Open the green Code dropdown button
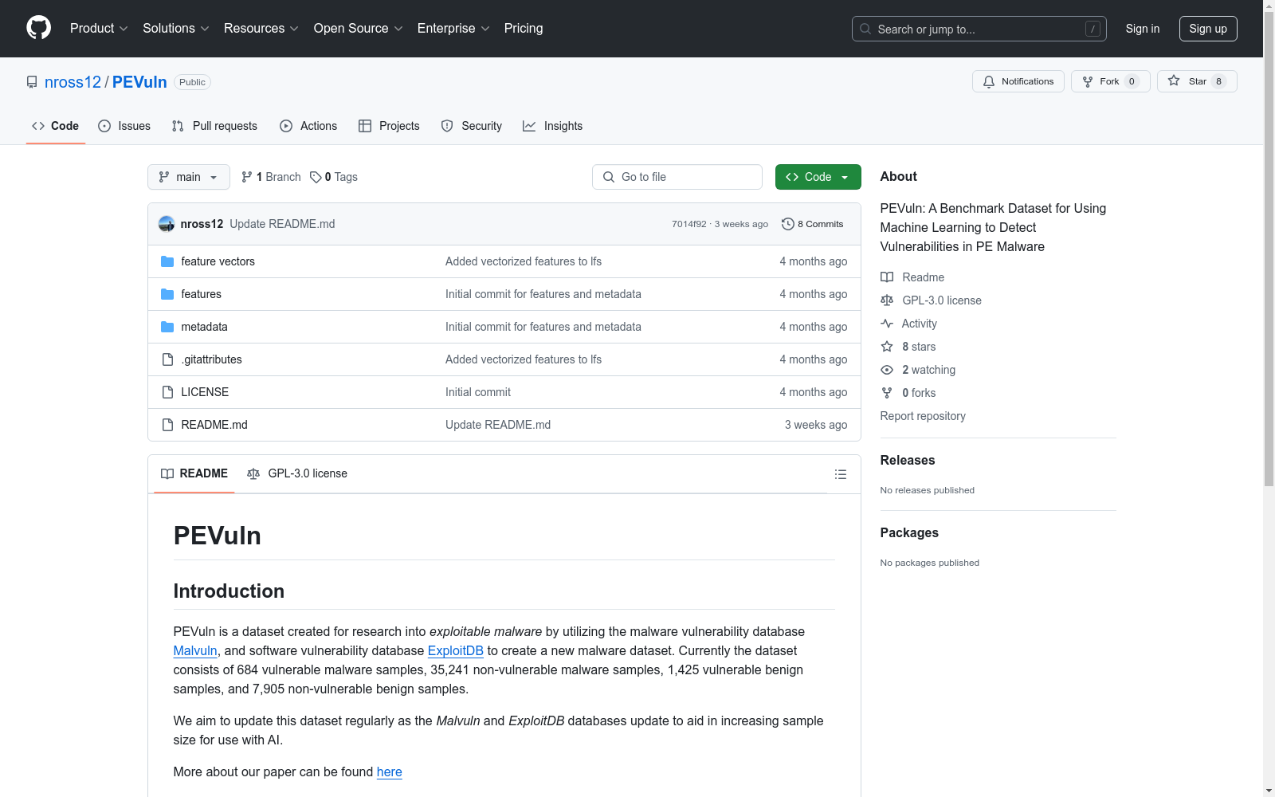This screenshot has height=797, width=1275. 818,177
